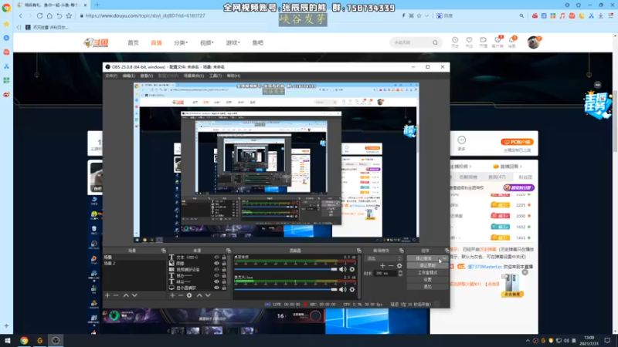Open Douyu watch history clock icon

point(455,42)
